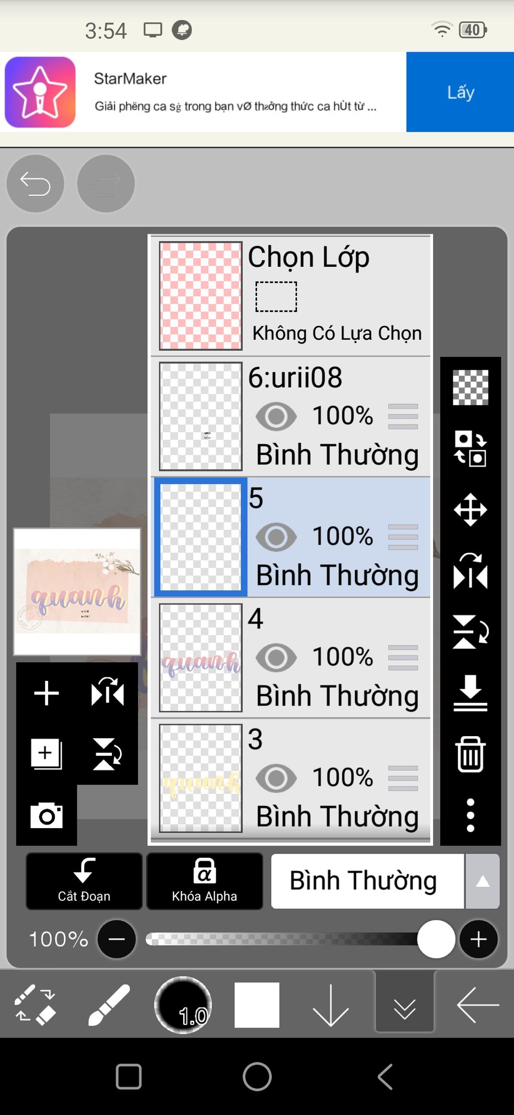
Task: Tap the Khóa Alpha lock button
Action: pyautogui.click(x=204, y=881)
